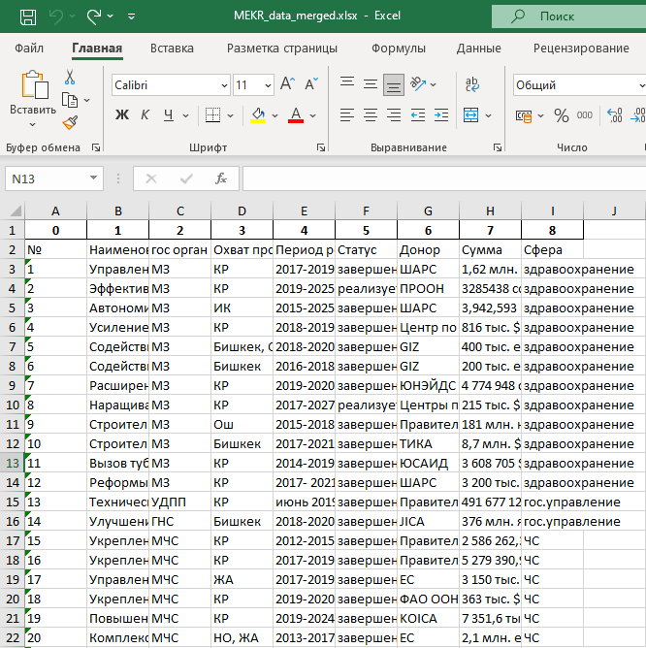The image size is (646, 648).
Task: Align text left
Action: click(347, 115)
